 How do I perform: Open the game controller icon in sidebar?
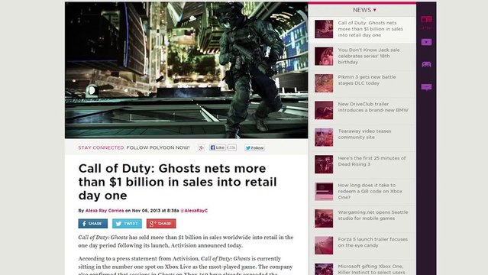426,64
